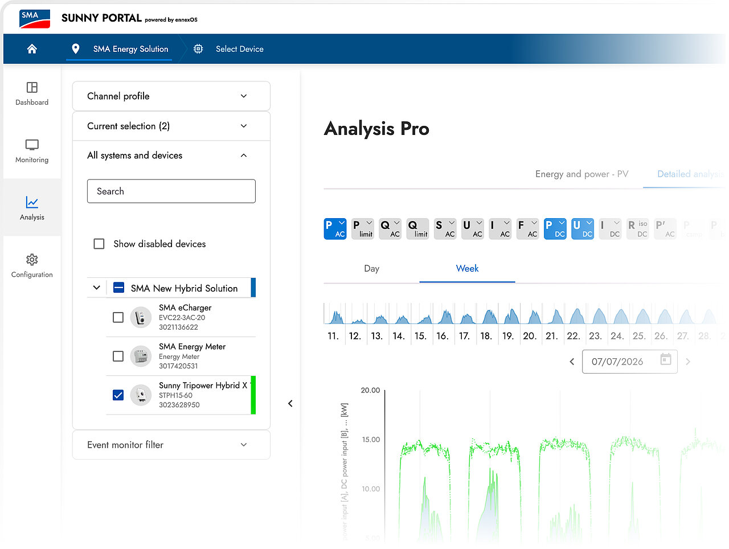Click the device chip icon
729x549 pixels.
click(198, 49)
